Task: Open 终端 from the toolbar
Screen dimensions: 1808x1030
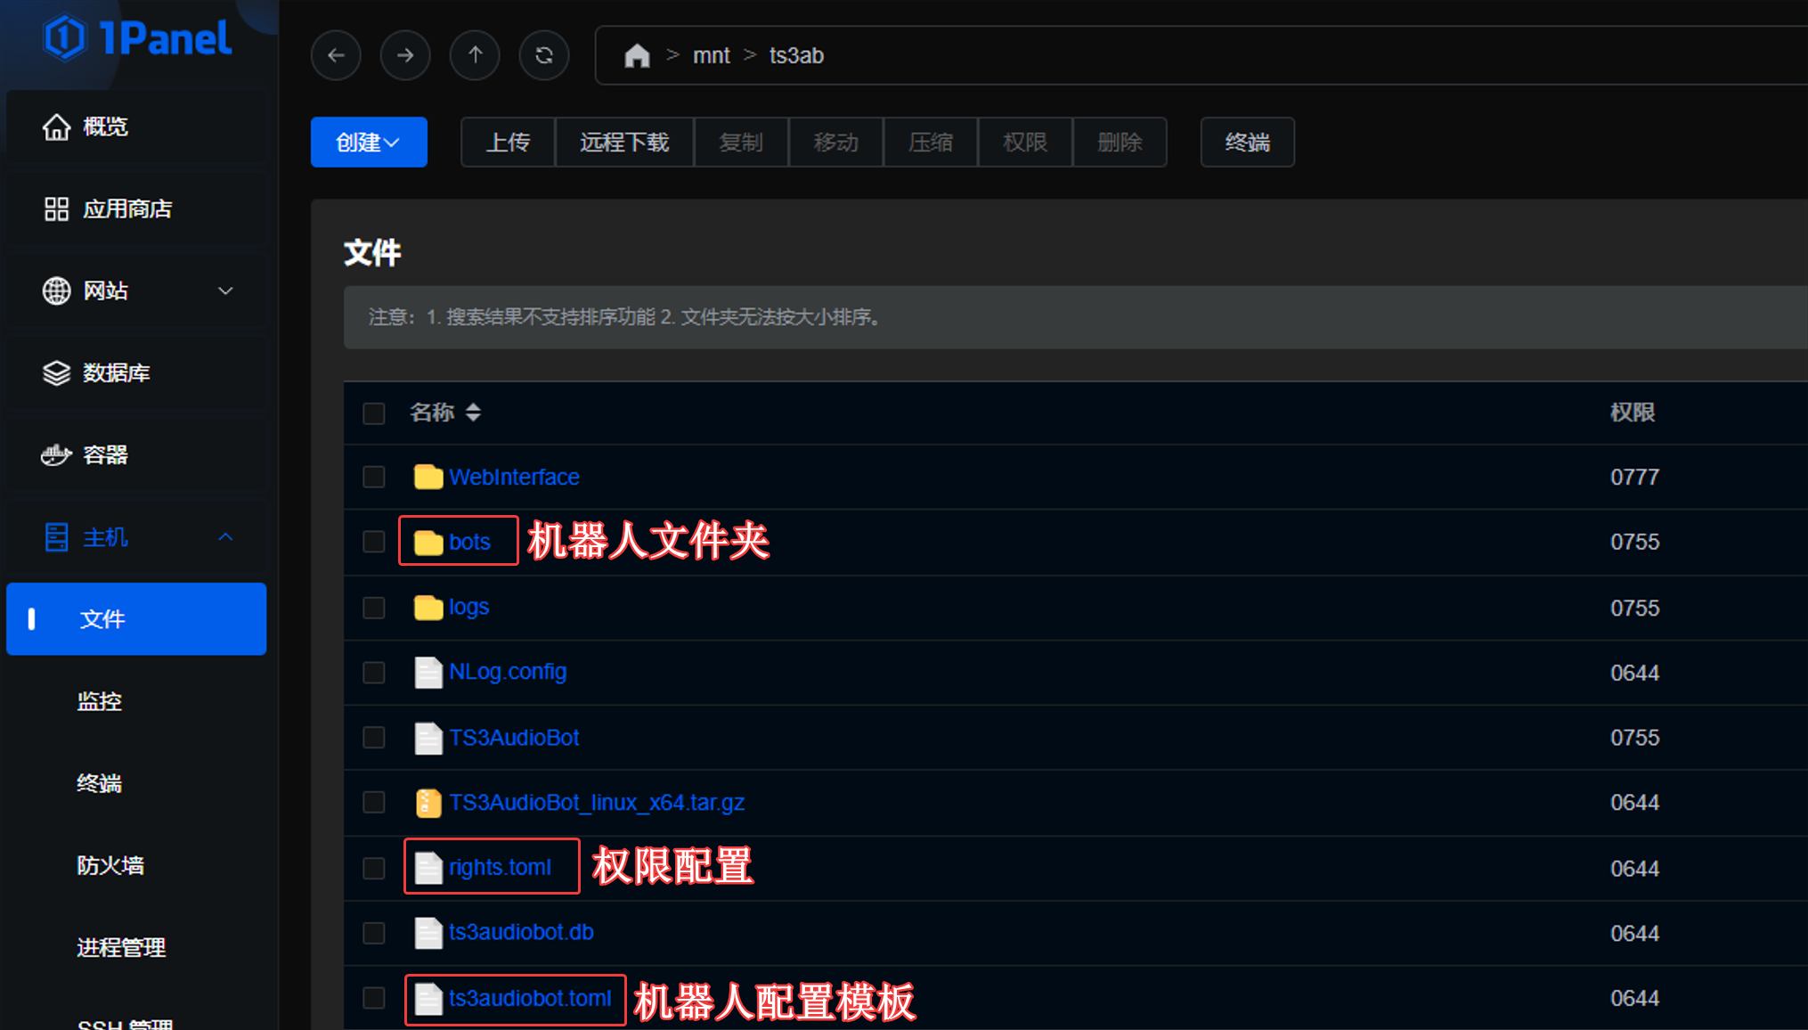Action: (x=1247, y=143)
